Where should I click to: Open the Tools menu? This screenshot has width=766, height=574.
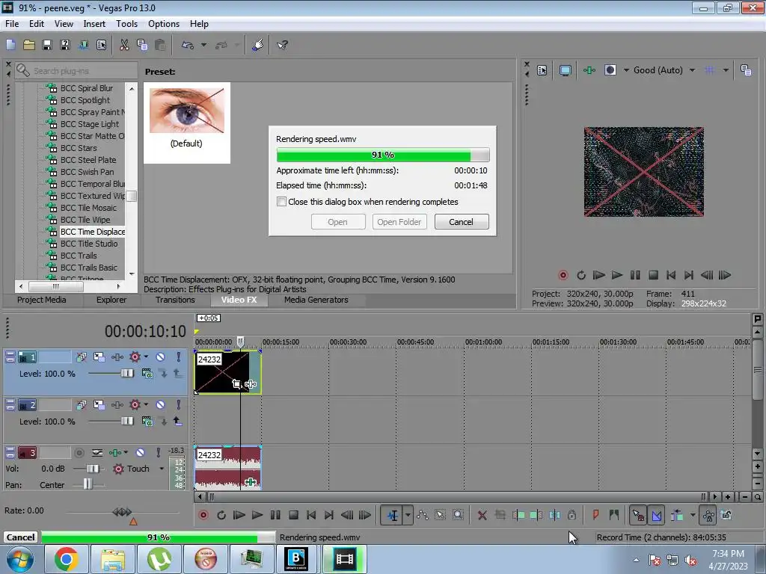pos(126,24)
